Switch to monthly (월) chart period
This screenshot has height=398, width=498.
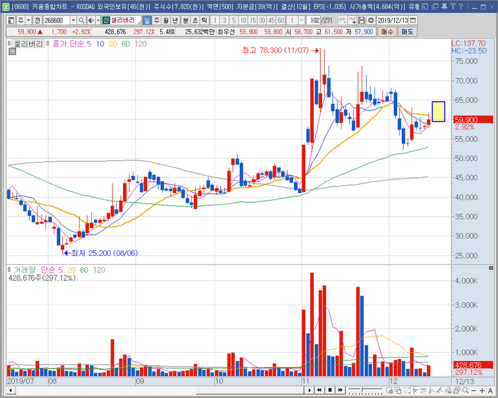[x=165, y=20]
